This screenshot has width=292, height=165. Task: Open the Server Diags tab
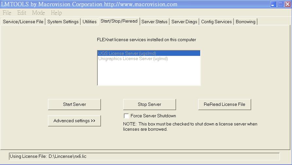[184, 22]
